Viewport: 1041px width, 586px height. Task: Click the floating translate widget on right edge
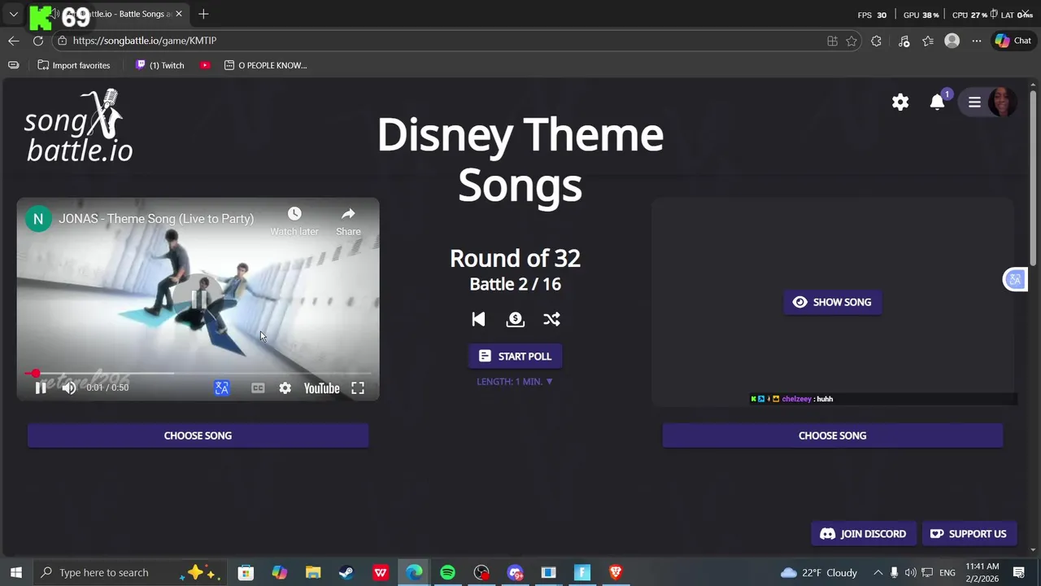1015,280
